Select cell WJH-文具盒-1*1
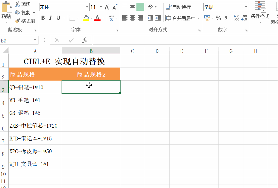278x188 pixels. tap(35, 164)
